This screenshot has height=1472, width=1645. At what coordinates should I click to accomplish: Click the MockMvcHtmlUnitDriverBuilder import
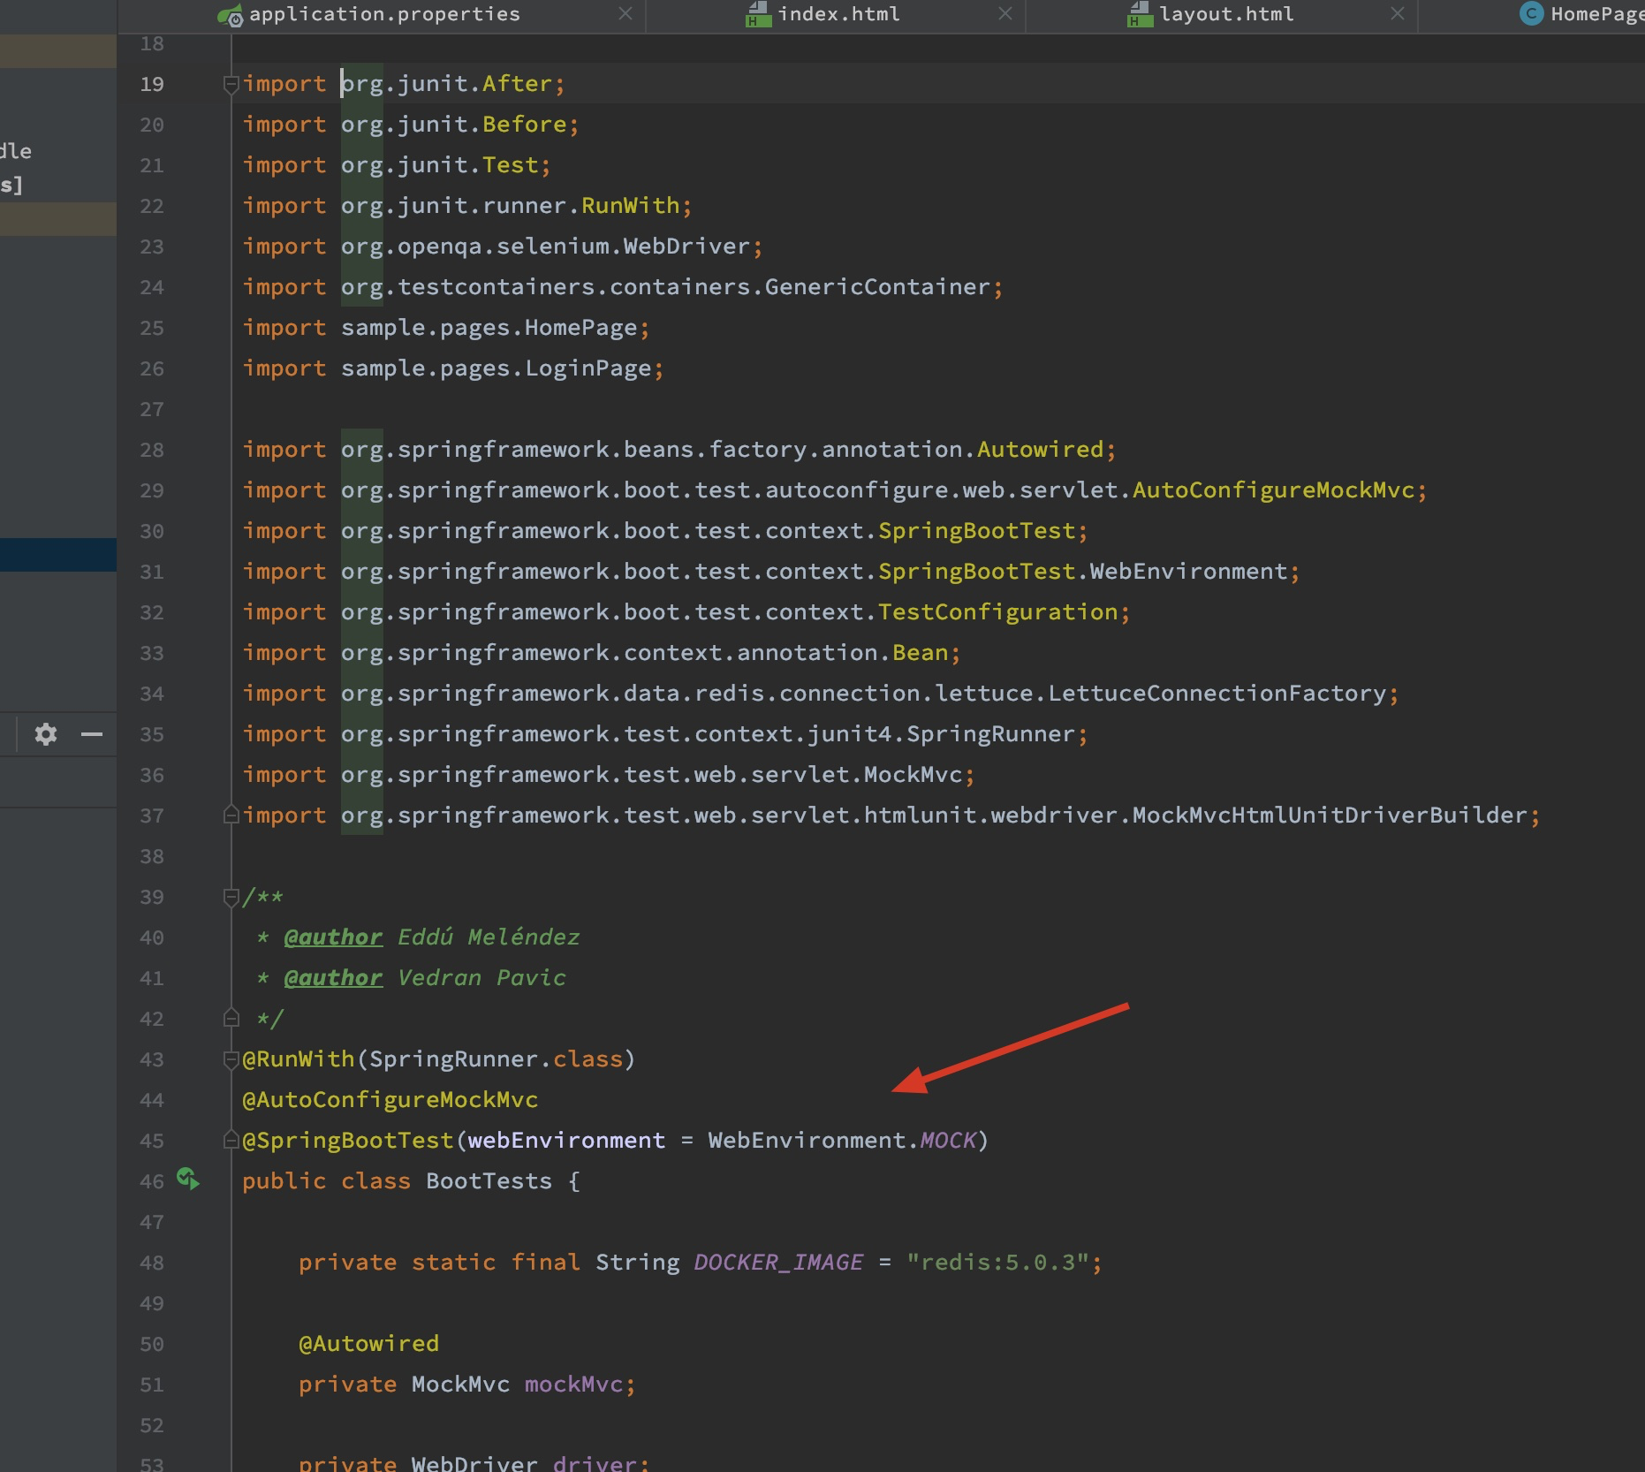[x=1330, y=816]
